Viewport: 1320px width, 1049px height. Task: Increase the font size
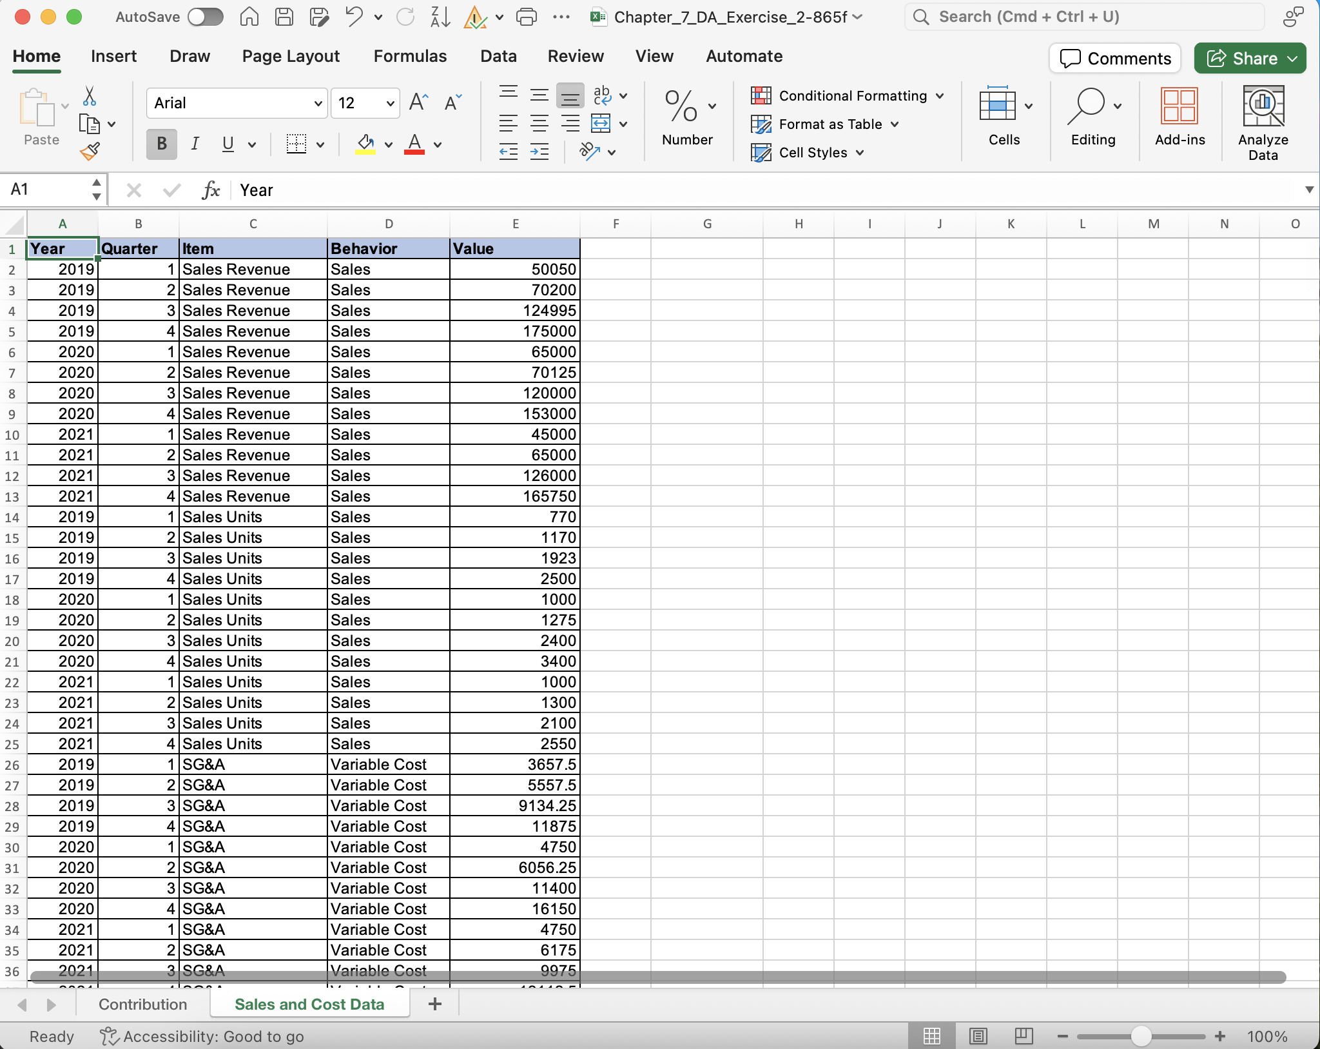(418, 102)
